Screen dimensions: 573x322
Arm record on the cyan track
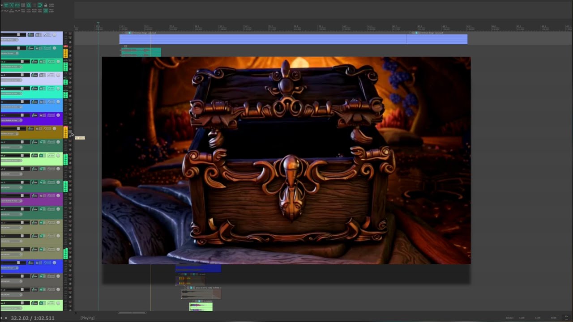coord(58,89)
